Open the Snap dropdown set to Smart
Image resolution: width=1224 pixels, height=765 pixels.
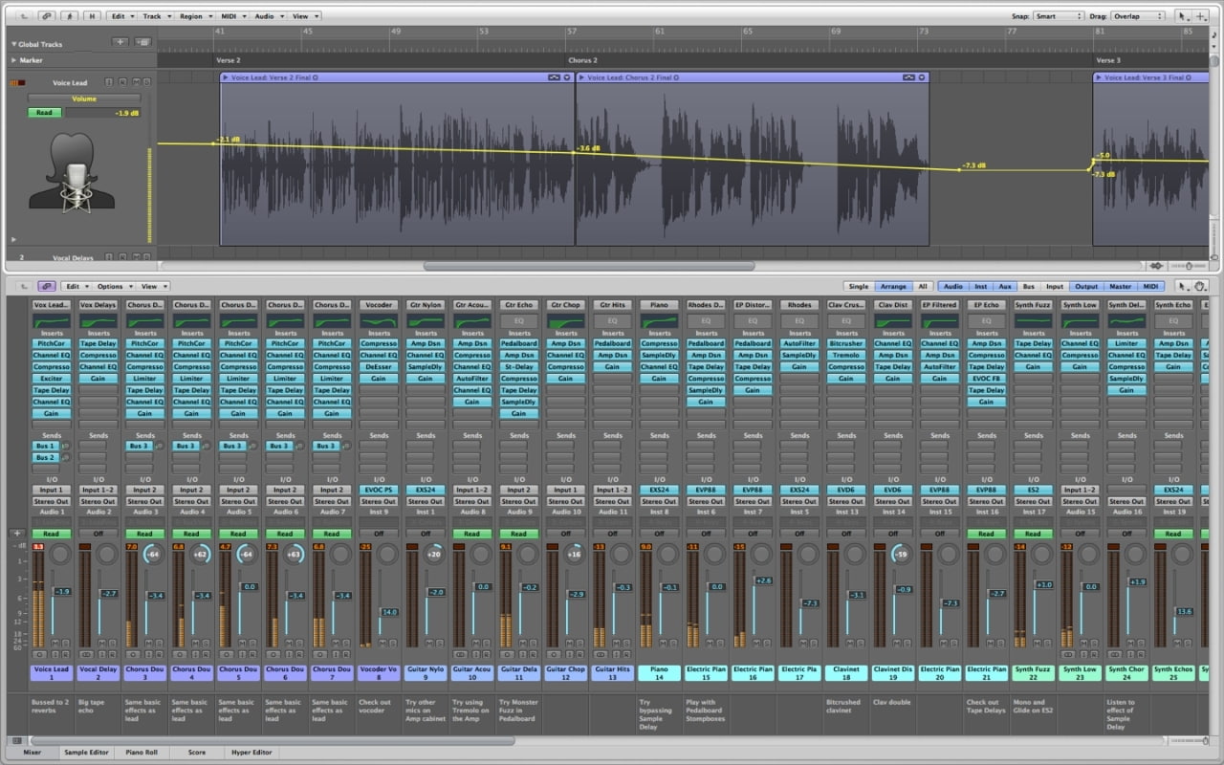[1058, 16]
